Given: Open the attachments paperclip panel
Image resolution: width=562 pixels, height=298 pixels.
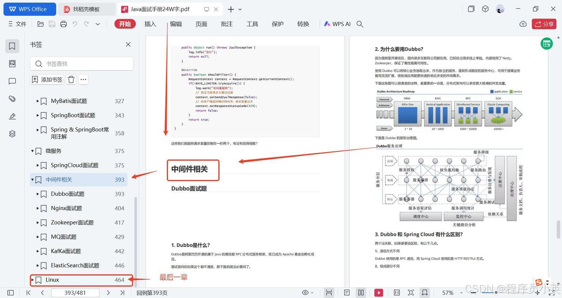Looking at the screenshot, I should point(12,99).
